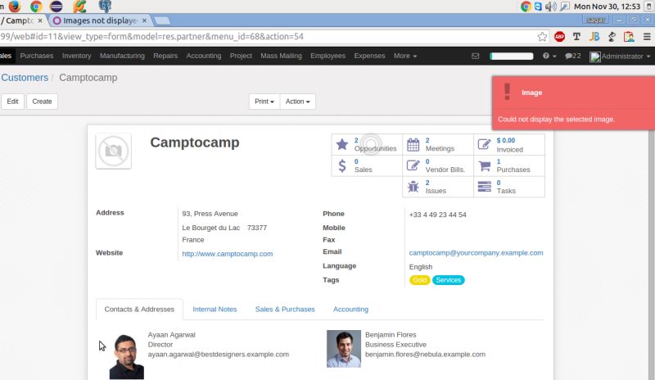The height and width of the screenshot is (380, 655).
Task: Click the JB extension icon
Action: [x=594, y=37]
